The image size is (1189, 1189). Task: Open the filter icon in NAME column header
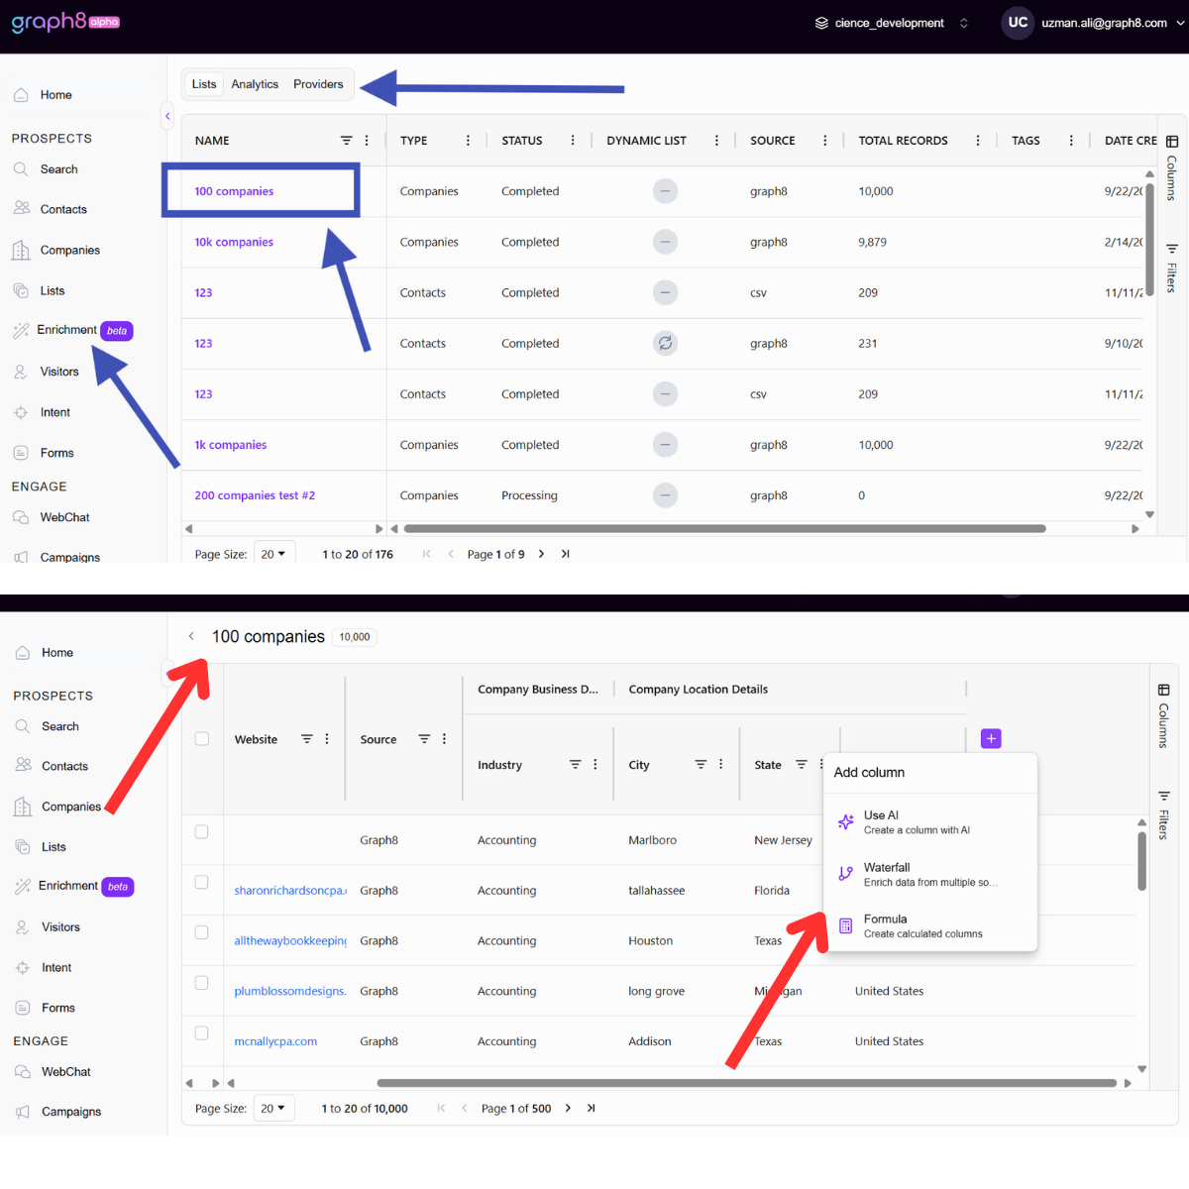[346, 141]
